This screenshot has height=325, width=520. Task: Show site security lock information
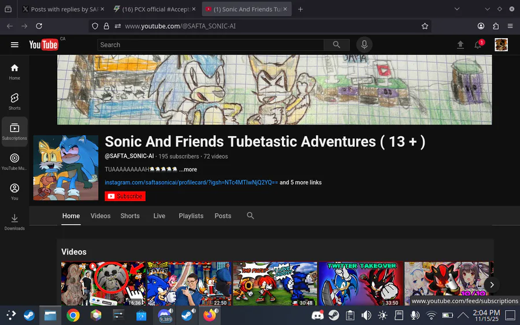tap(106, 26)
